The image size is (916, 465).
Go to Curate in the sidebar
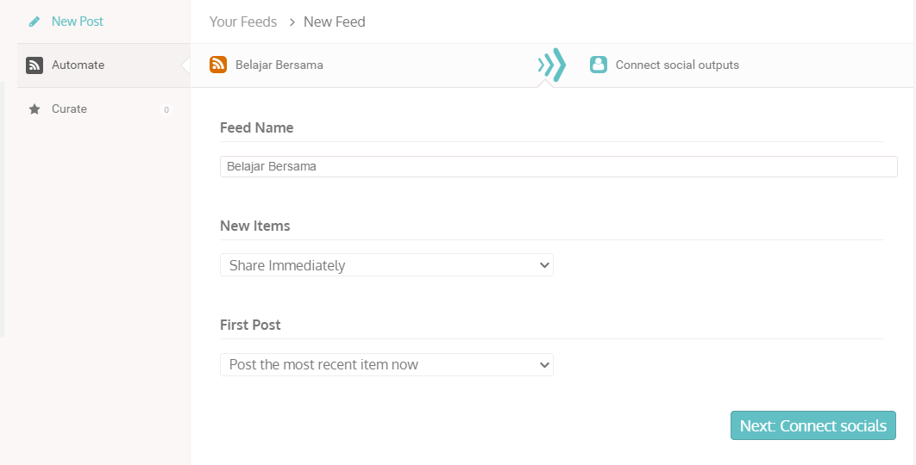pyautogui.click(x=69, y=109)
